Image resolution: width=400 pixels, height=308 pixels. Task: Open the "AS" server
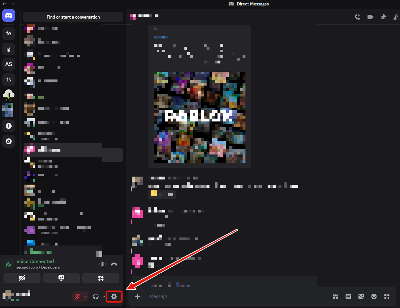point(9,64)
